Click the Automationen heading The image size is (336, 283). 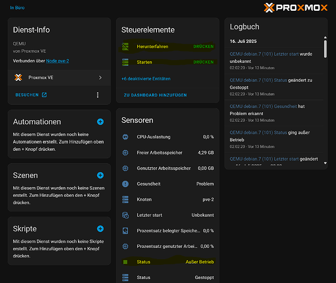click(x=37, y=122)
